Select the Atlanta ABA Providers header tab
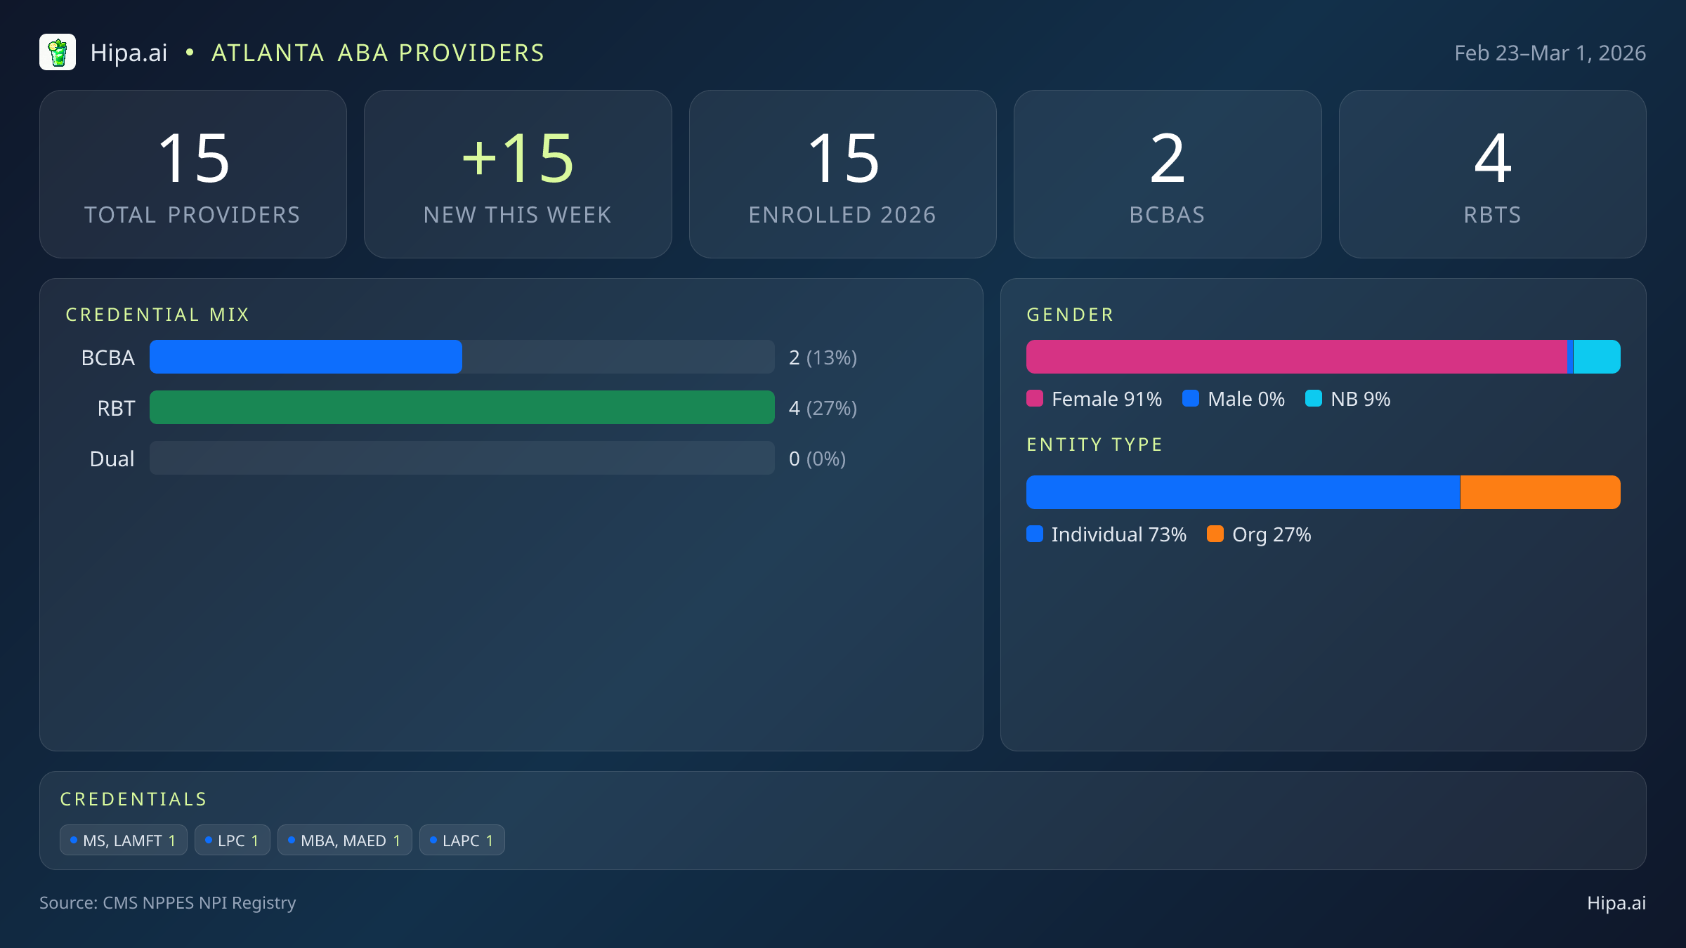1686x948 pixels. pyautogui.click(x=377, y=52)
